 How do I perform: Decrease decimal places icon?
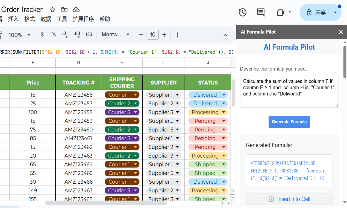pyautogui.click(x=65, y=34)
